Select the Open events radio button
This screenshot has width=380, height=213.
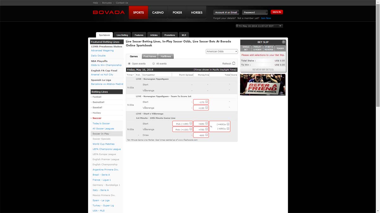[129, 63]
